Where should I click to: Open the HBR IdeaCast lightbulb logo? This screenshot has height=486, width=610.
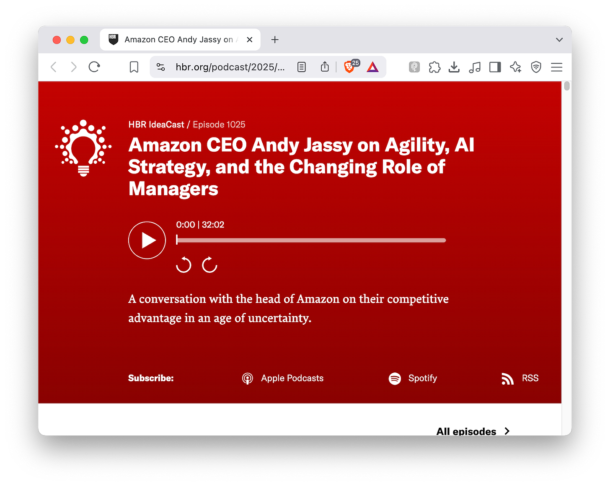83,148
